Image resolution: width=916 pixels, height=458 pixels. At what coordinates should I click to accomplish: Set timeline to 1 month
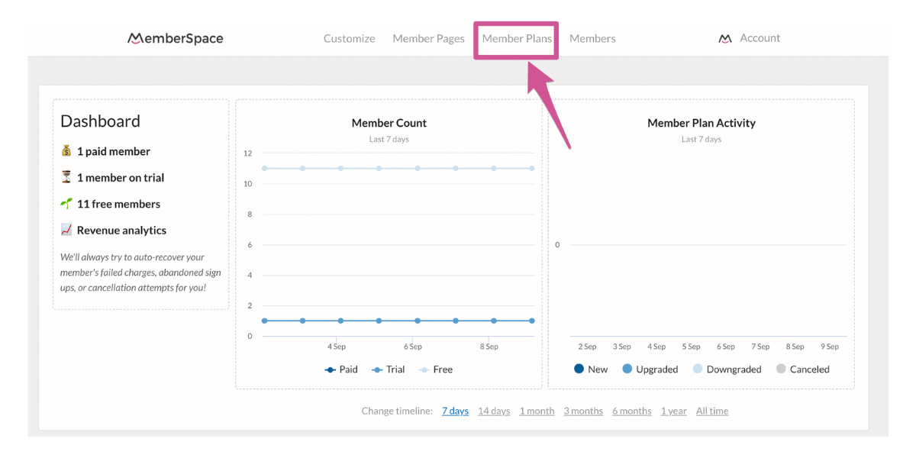tap(537, 411)
